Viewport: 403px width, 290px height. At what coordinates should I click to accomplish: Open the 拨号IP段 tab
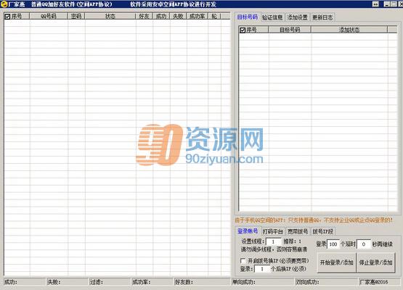[322, 231]
